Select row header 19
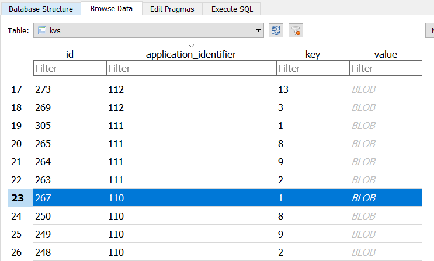The height and width of the screenshot is (261, 434). point(20,126)
